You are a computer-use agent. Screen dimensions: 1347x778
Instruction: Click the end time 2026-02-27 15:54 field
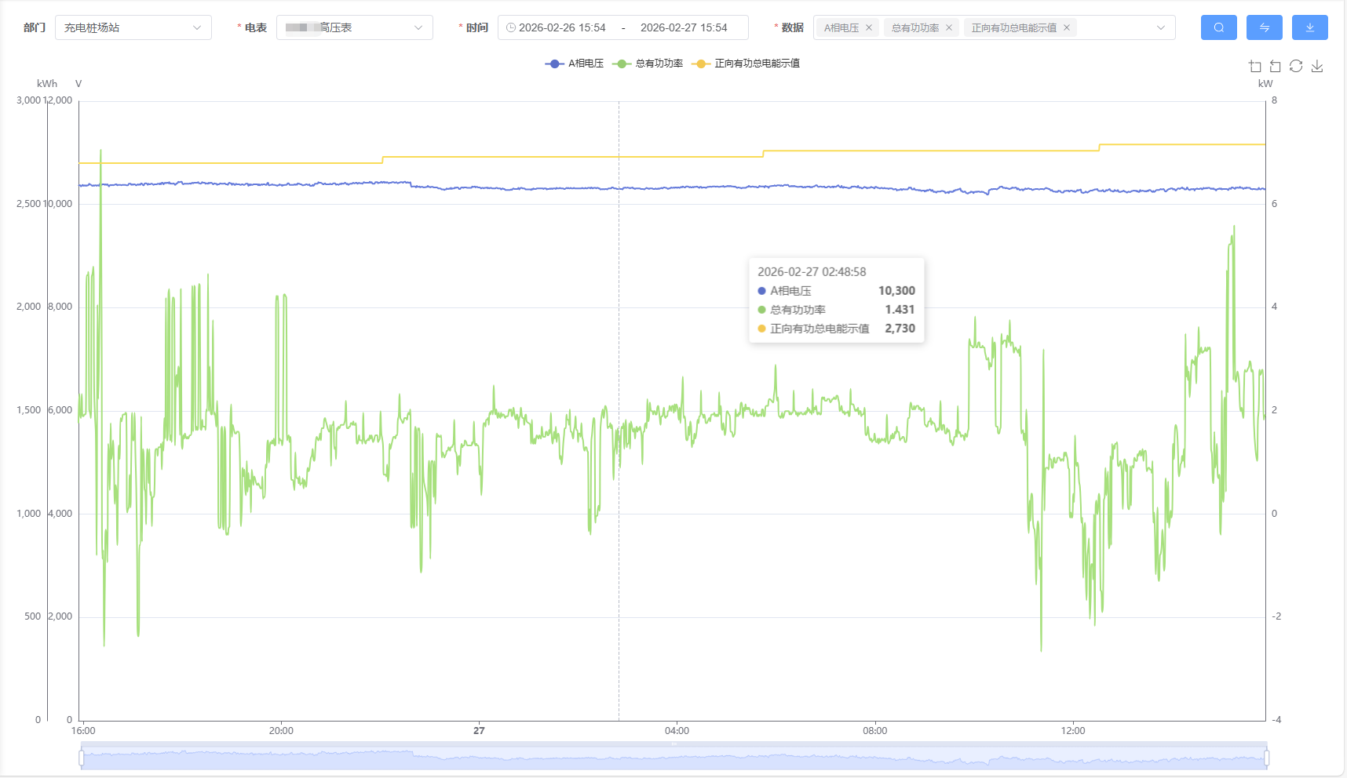pyautogui.click(x=684, y=27)
